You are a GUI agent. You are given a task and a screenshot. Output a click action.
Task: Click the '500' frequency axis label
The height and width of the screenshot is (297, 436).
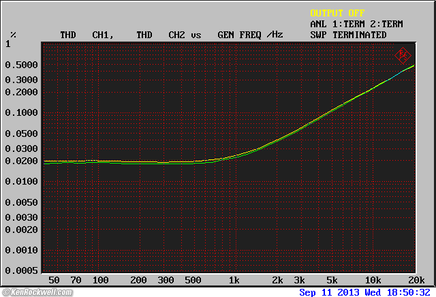pyautogui.click(x=193, y=280)
